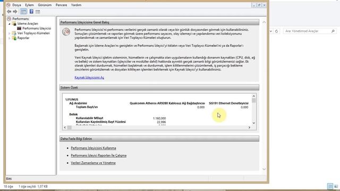Click system summary scroll right arrow
340x191 pixels.
tap(249, 127)
